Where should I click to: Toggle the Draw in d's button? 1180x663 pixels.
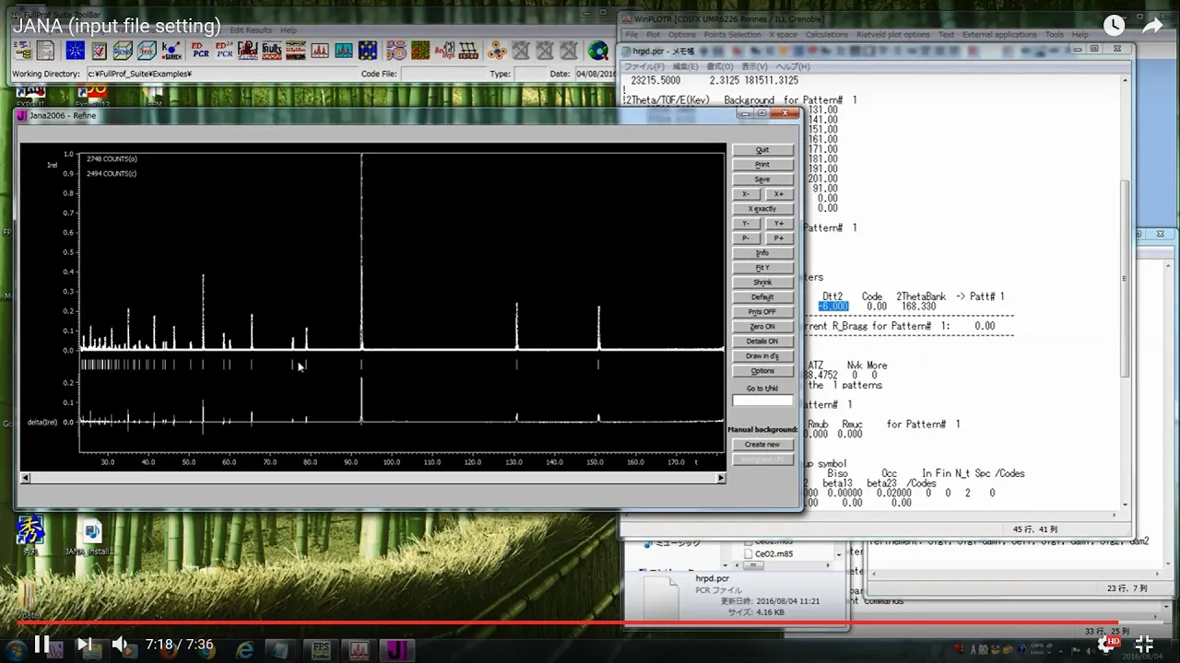762,356
